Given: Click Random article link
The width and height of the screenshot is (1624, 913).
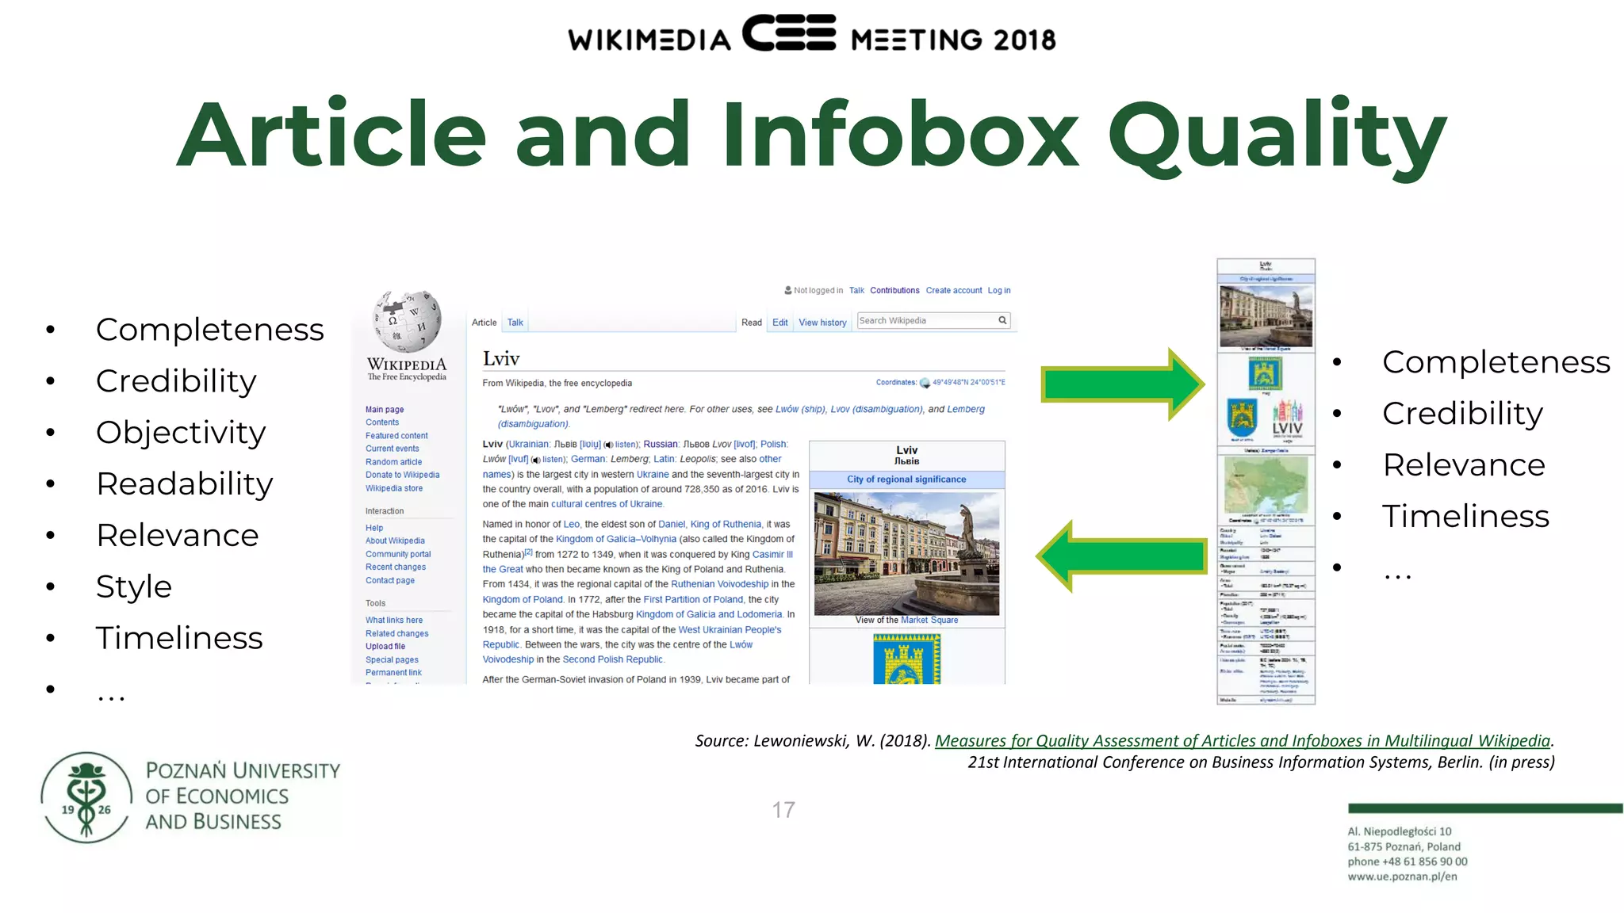Looking at the screenshot, I should pos(394,462).
